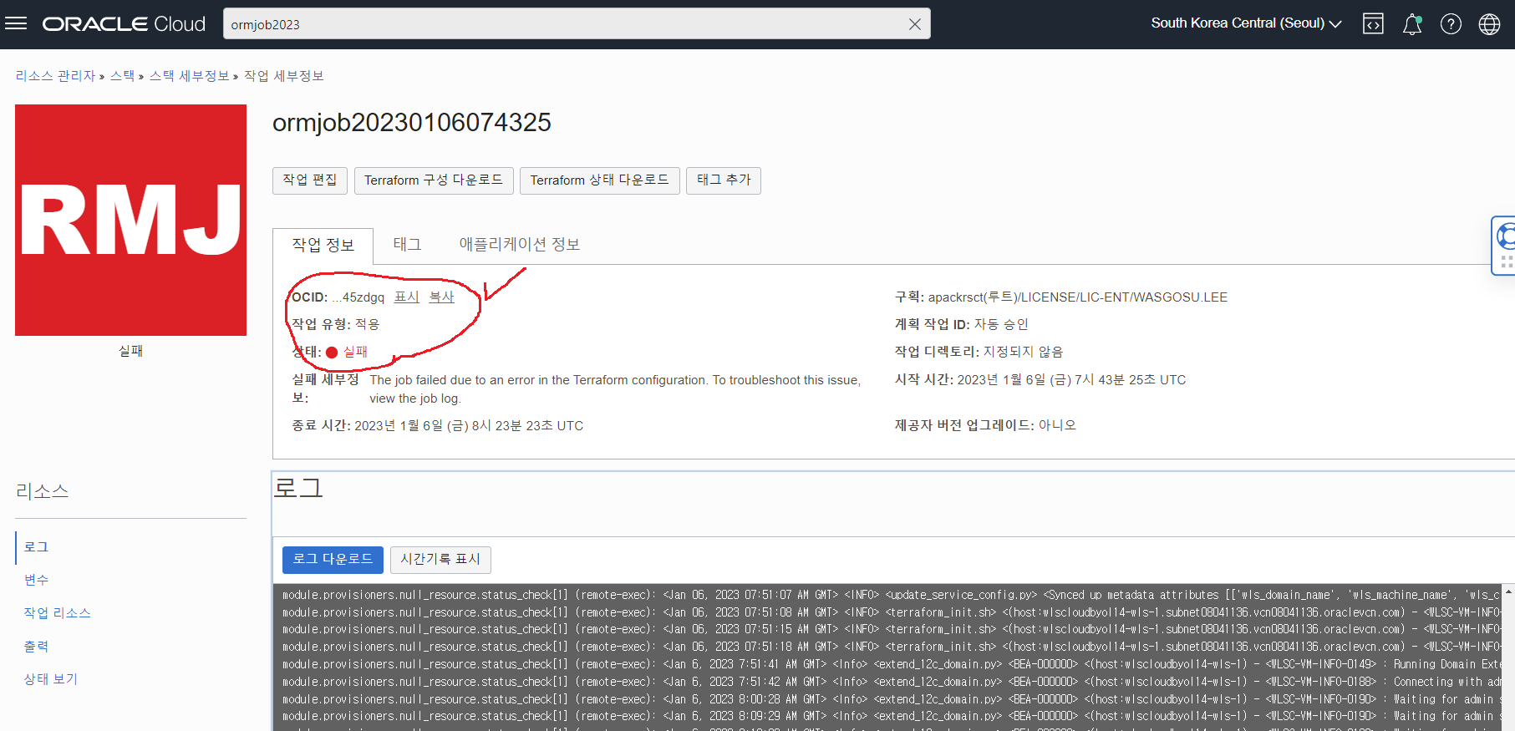Open the language globe icon
This screenshot has width=1515, height=731.
(x=1489, y=24)
